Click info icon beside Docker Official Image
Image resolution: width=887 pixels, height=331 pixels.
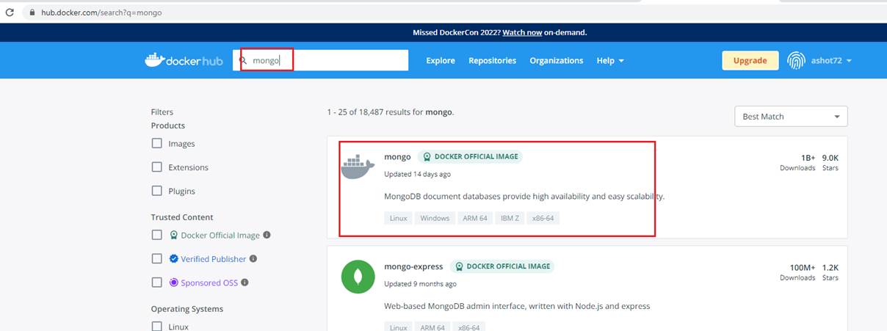pos(267,236)
